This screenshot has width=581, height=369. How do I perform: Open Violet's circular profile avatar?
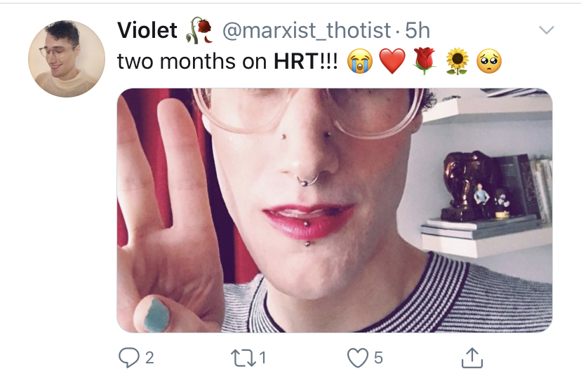67,59
